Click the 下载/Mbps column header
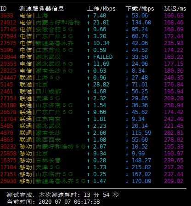 [140, 9]
